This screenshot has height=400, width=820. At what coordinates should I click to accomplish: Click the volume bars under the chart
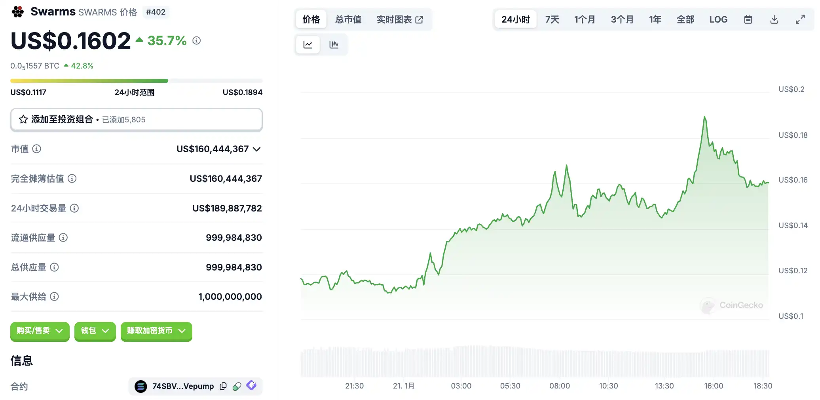(x=535, y=362)
